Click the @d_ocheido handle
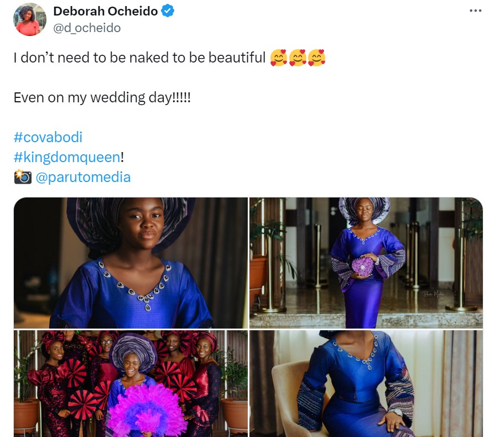Viewport: 490px width, 437px height. pos(87,28)
